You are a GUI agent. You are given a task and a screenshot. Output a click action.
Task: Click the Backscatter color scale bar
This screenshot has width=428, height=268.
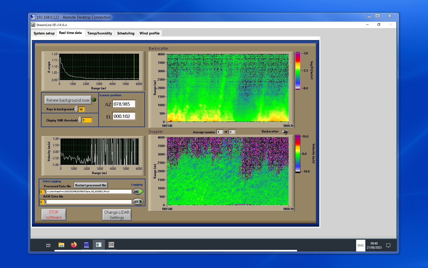coord(298,71)
